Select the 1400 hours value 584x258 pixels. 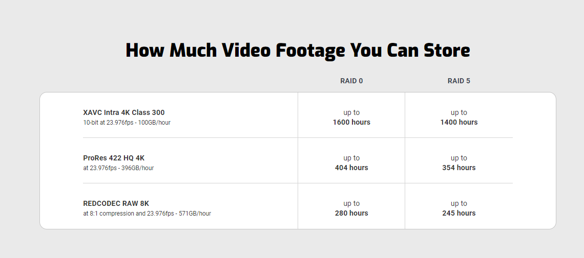click(458, 122)
